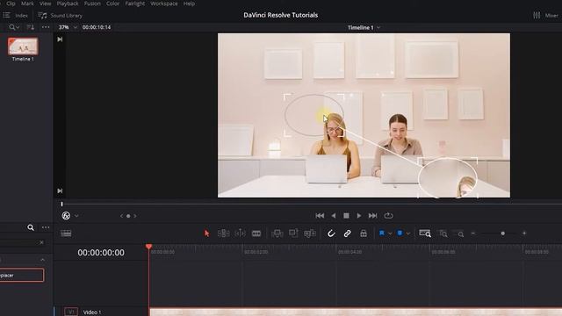Zoom in timeline with plus button
This screenshot has width=562, height=316.
point(524,233)
